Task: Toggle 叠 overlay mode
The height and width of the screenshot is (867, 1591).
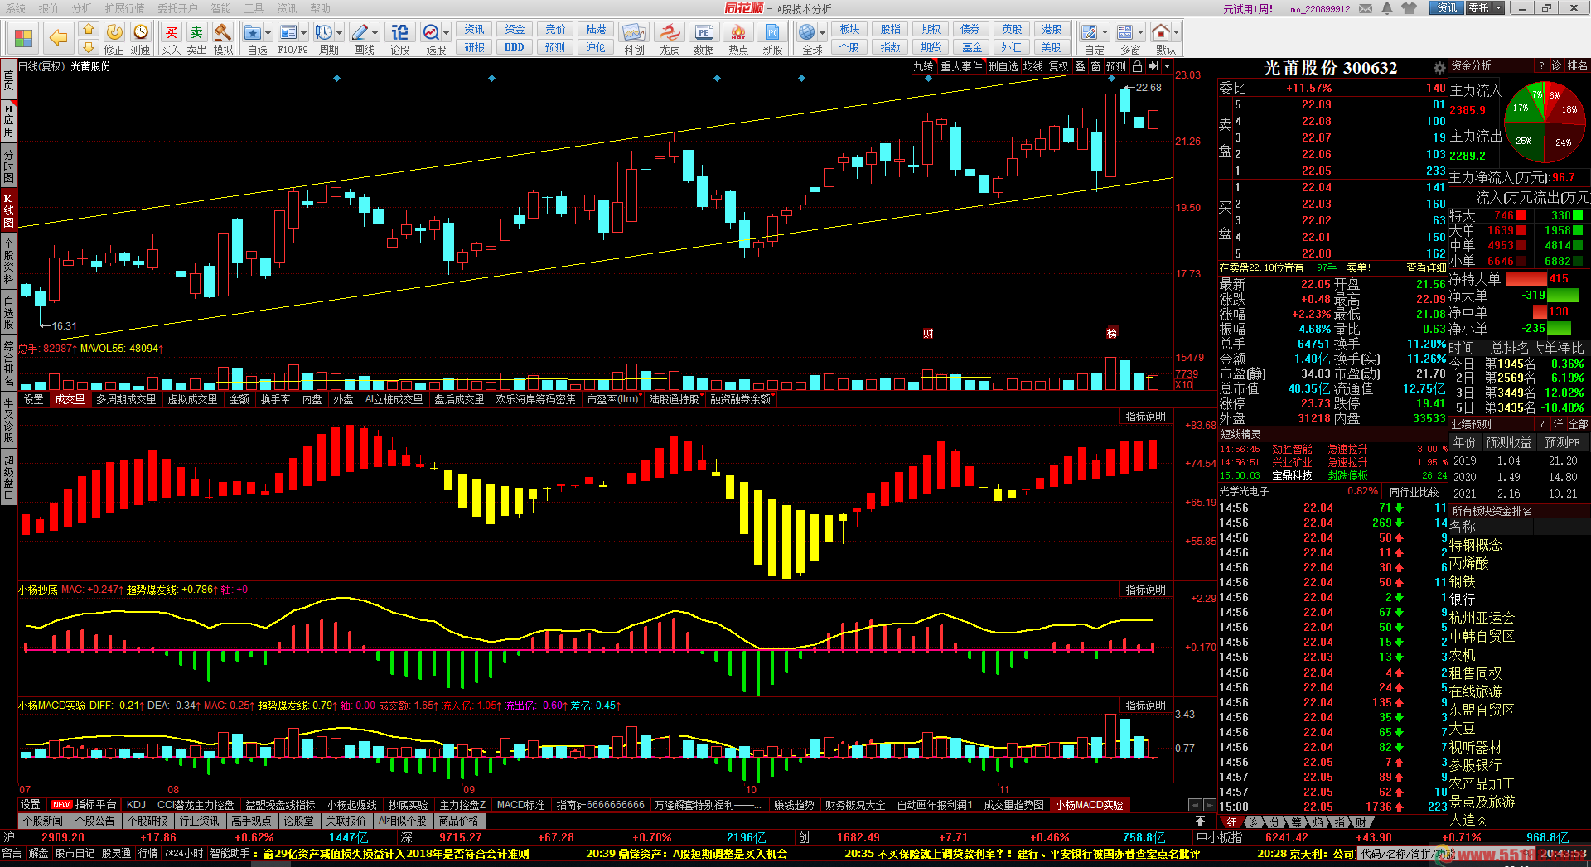Action: click(1080, 66)
